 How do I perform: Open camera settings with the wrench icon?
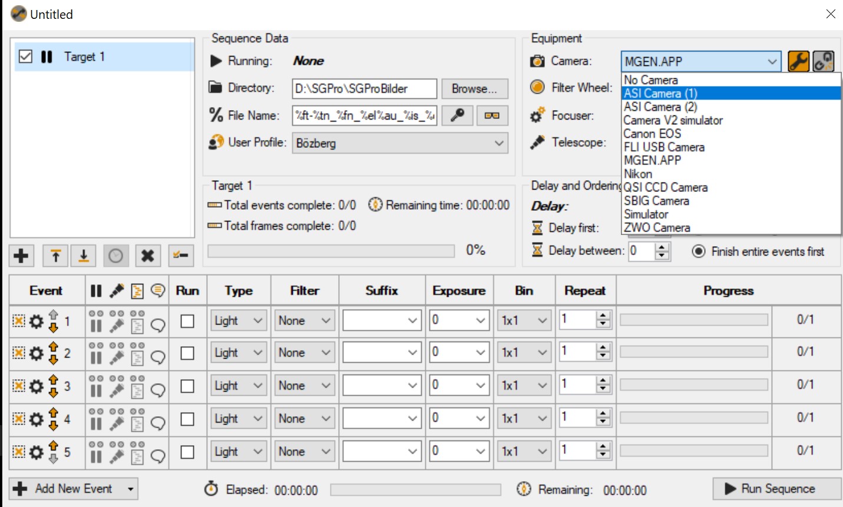click(798, 61)
